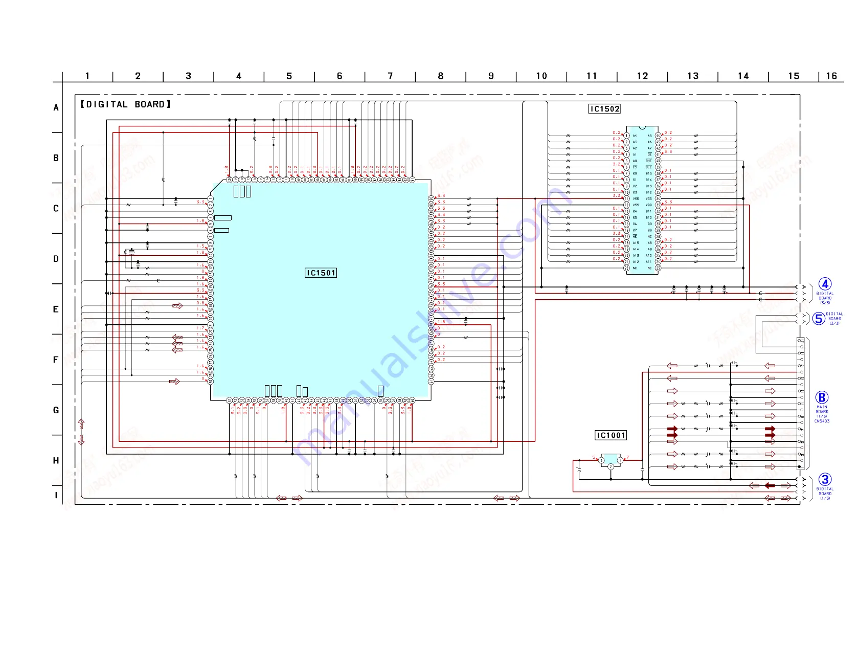This screenshot has width=859, height=646.
Task: Click the circled 4 connector reference
Action: [x=825, y=284]
